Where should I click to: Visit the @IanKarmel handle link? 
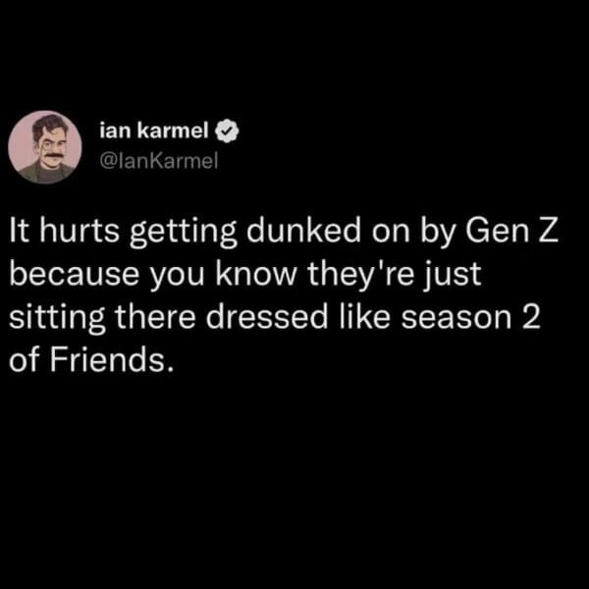pos(158,162)
